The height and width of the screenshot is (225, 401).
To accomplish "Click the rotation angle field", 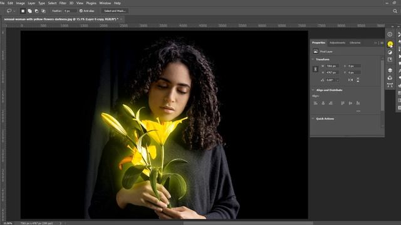I will point(331,80).
